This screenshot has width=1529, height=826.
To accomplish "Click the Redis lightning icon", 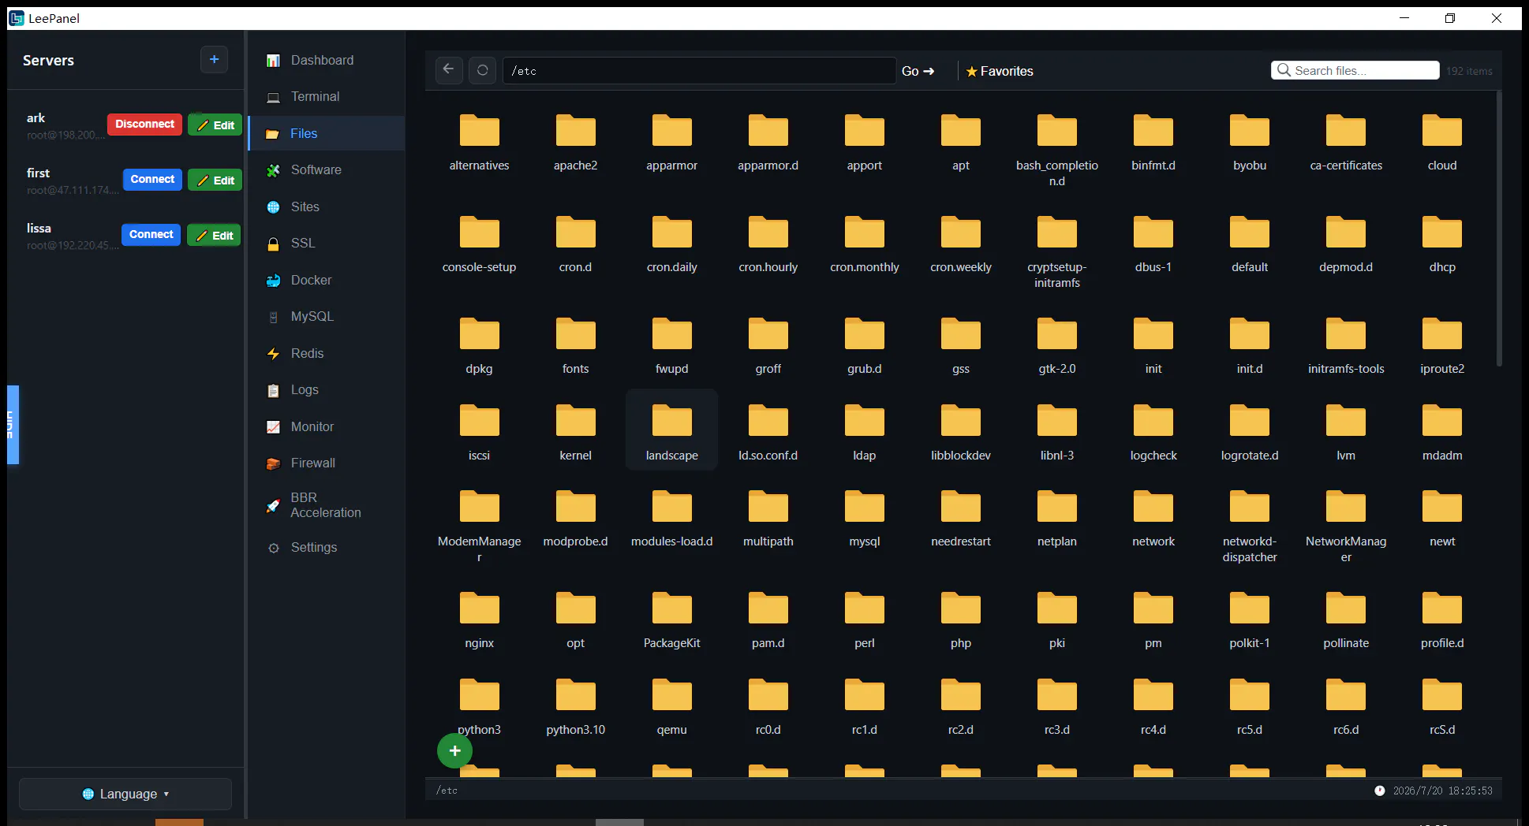I will (x=273, y=354).
